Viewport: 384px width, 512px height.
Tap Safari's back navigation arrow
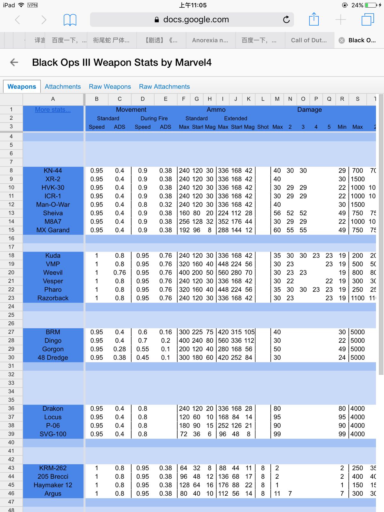pos(18,20)
